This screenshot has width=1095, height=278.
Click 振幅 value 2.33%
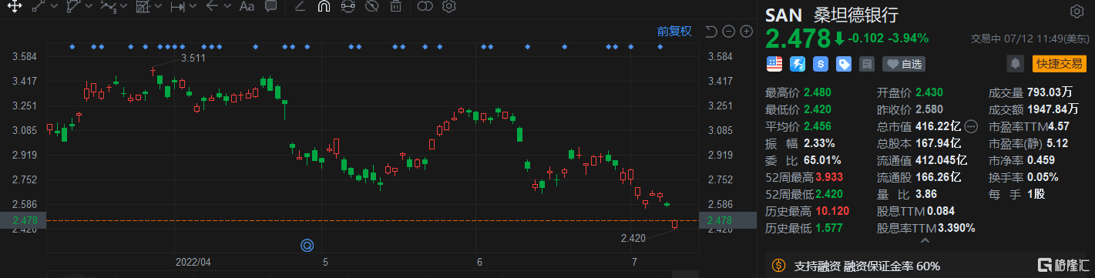(x=819, y=143)
